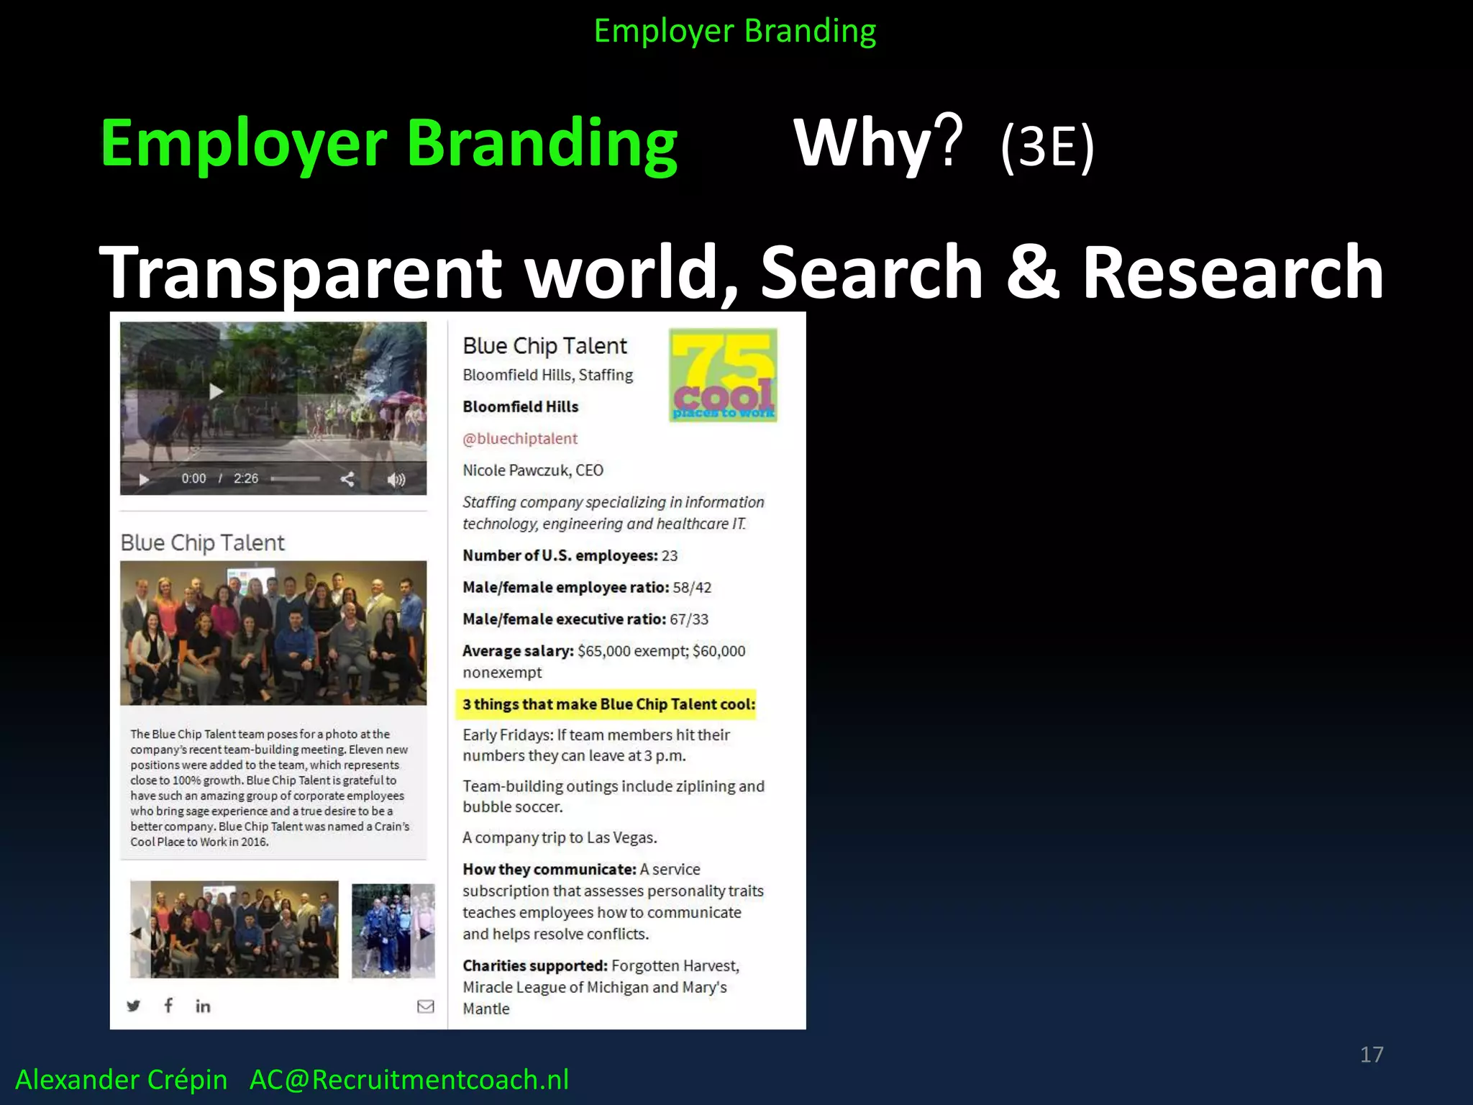Screen dimensions: 1473x1105
Task: Click the 'Charities supported' paragraph
Action: (601, 987)
